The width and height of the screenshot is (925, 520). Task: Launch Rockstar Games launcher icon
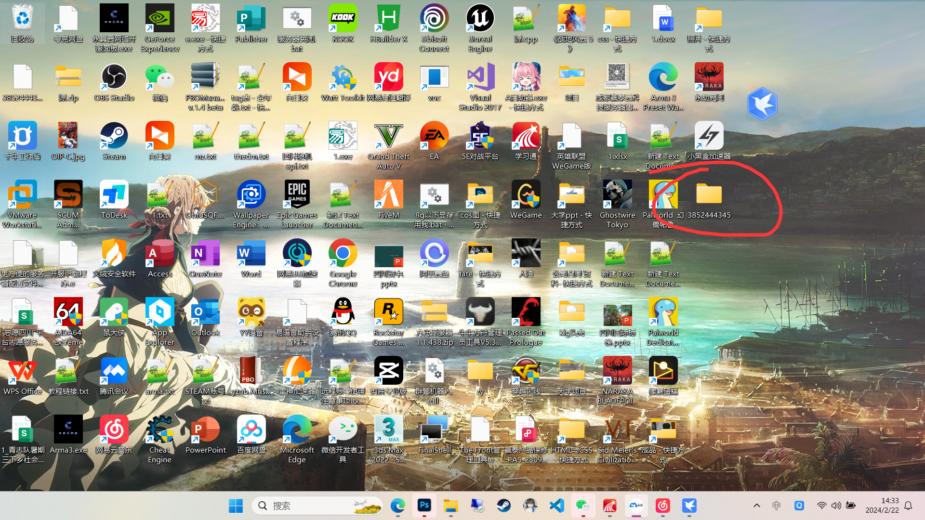(389, 322)
